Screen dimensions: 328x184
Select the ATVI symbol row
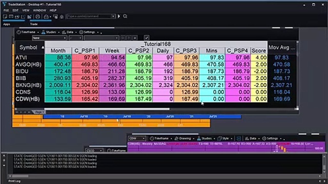point(21,58)
